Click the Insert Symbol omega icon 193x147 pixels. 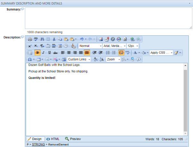pyautogui.click(x=30, y=59)
